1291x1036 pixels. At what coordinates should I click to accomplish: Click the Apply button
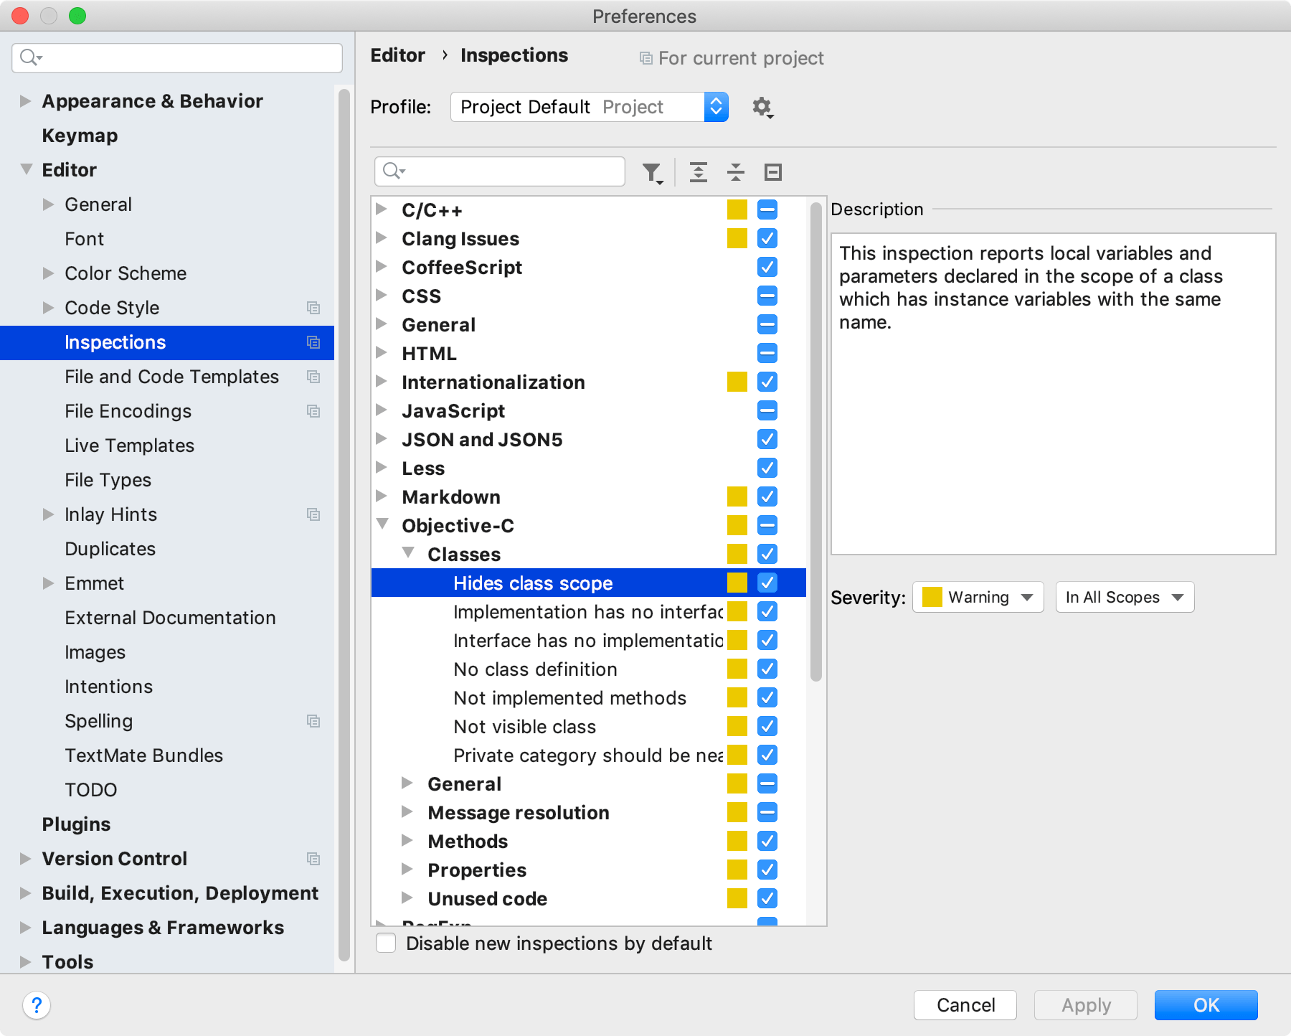pyautogui.click(x=1086, y=1004)
